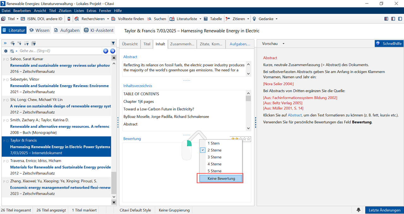This screenshot has height=214, width=404.
Task: Select the checked 2 Sterne option
Action: (x=214, y=150)
